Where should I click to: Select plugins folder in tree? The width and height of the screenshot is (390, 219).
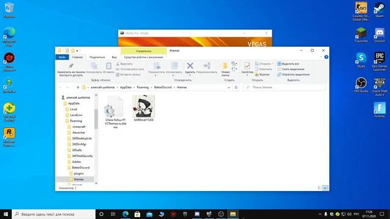79,173
